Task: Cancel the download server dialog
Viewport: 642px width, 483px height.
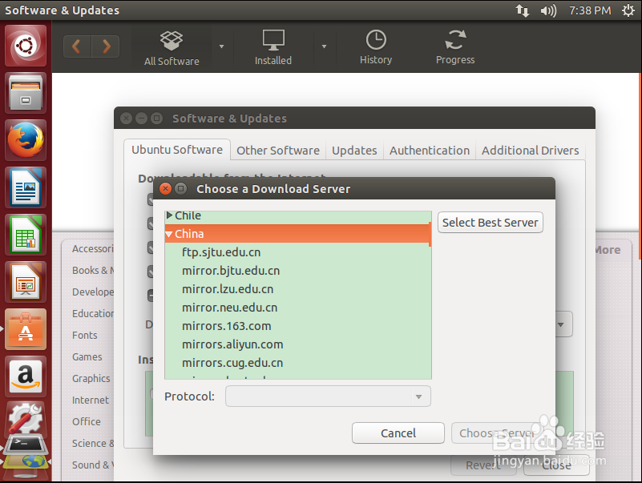Action: click(x=398, y=433)
